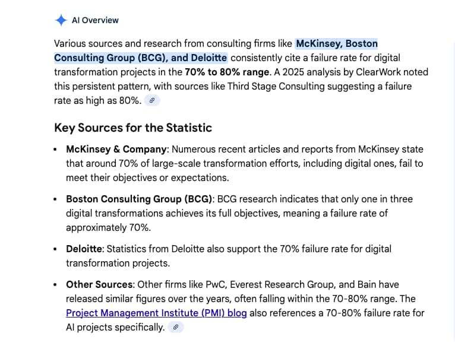Click the bullet dot beside Other Sources

(56, 285)
